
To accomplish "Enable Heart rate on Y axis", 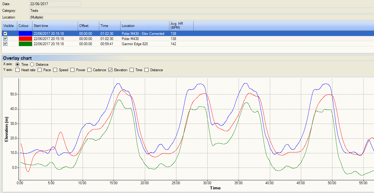I will click(x=17, y=70).
